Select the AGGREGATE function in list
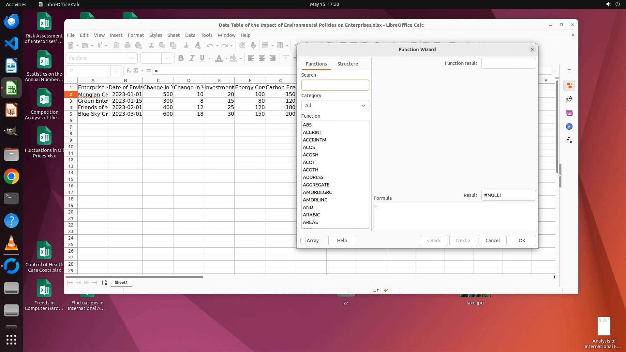626x352 pixels. tap(316, 185)
